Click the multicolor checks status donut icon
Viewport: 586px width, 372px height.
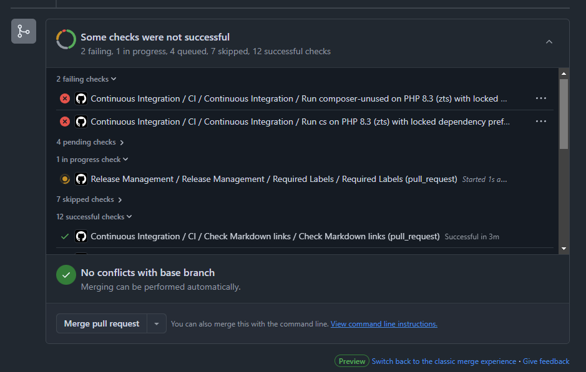click(66, 39)
